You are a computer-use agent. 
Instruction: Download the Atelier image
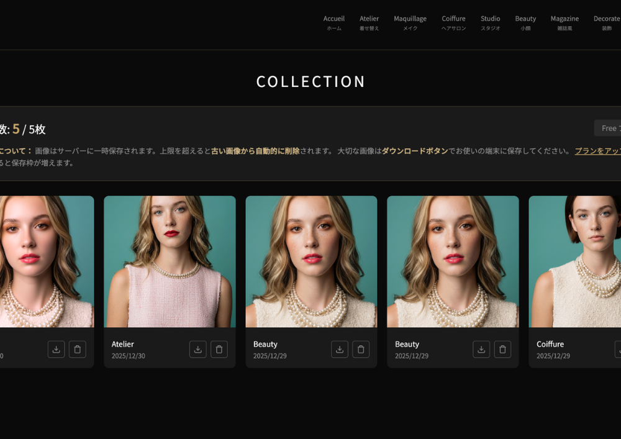click(x=197, y=350)
